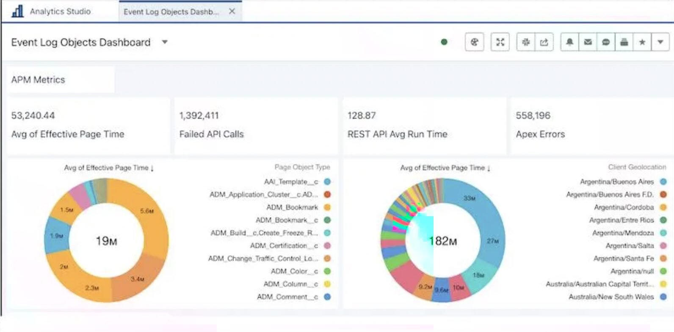Expand the dashboard title dropdown arrow

coord(165,42)
